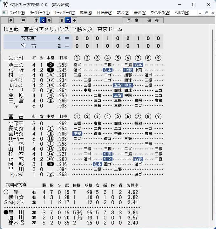Select the 文 team toolbar icon
The width and height of the screenshot is (216, 229).
[43, 20]
